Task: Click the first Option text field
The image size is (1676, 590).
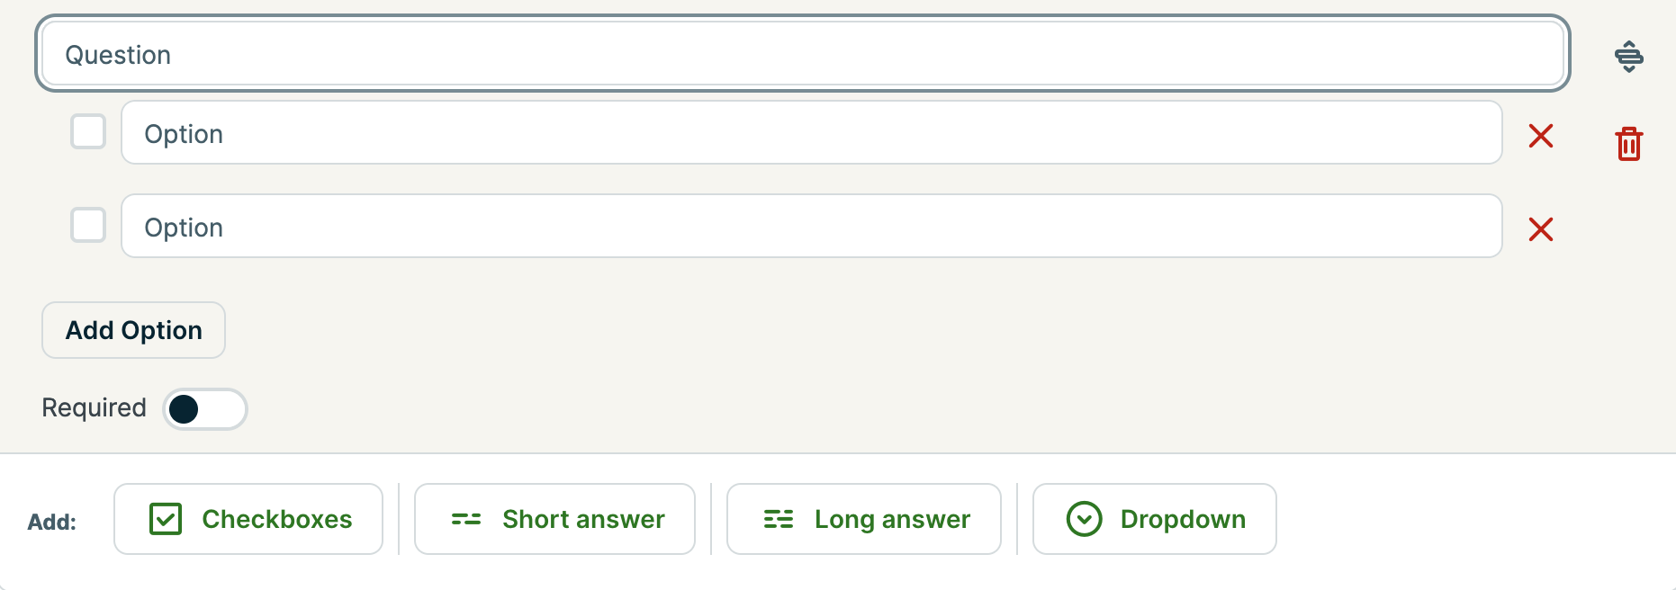Action: (810, 133)
